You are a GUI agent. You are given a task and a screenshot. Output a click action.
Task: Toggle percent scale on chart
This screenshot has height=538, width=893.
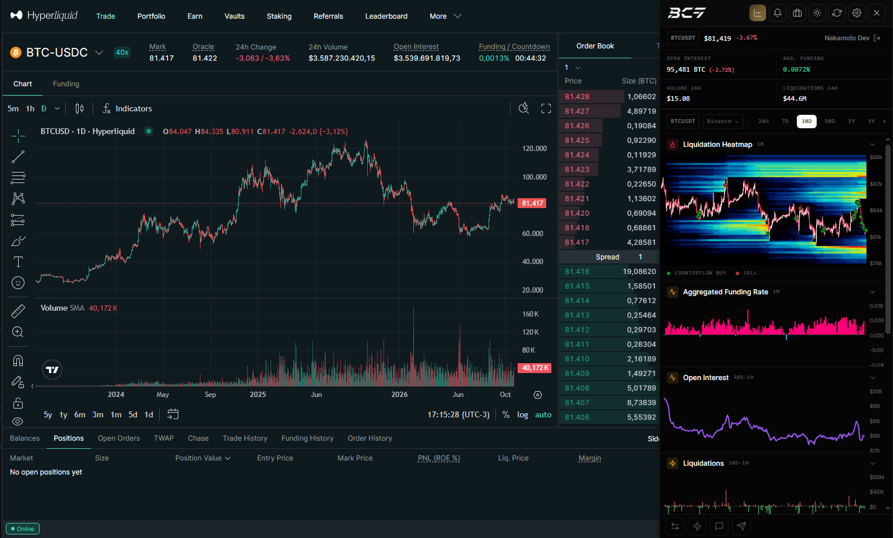pos(506,415)
